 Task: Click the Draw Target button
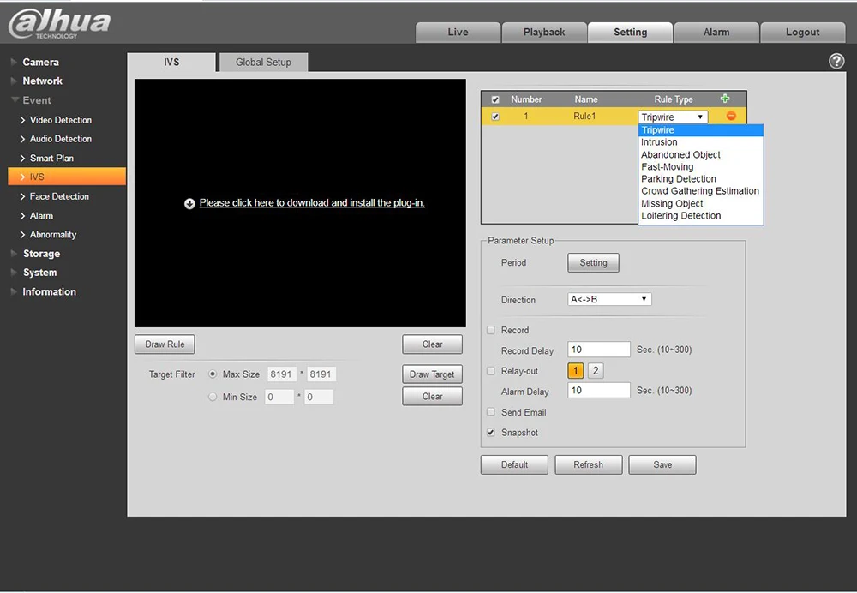coord(432,374)
